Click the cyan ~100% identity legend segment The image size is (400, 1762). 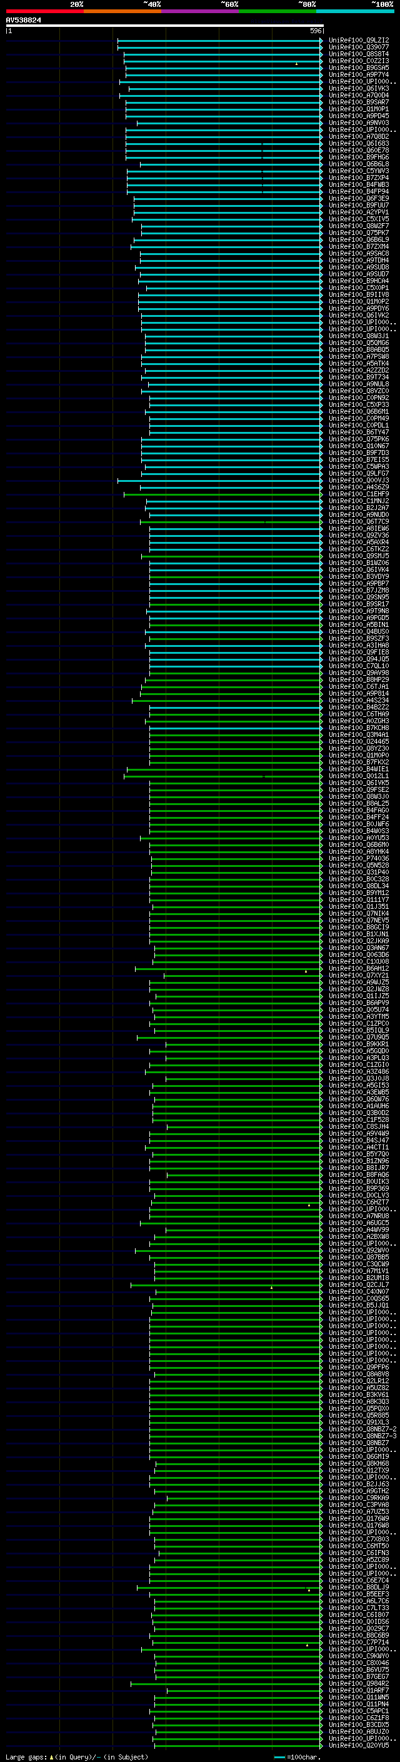pos(356,12)
